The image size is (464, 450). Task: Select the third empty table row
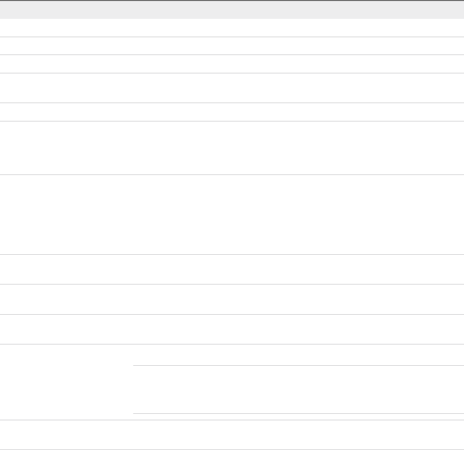pyautogui.click(x=232, y=64)
